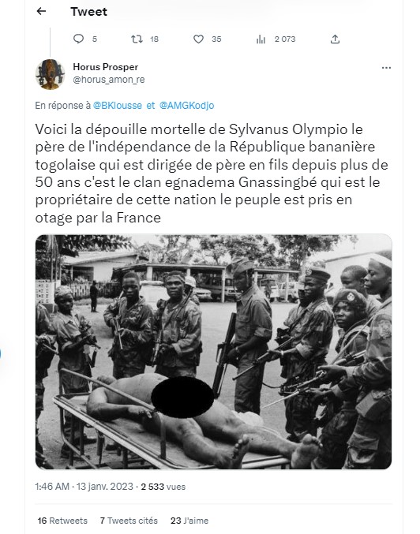Open replies via the comment bubble icon
The height and width of the screenshot is (534, 420).
click(78, 39)
